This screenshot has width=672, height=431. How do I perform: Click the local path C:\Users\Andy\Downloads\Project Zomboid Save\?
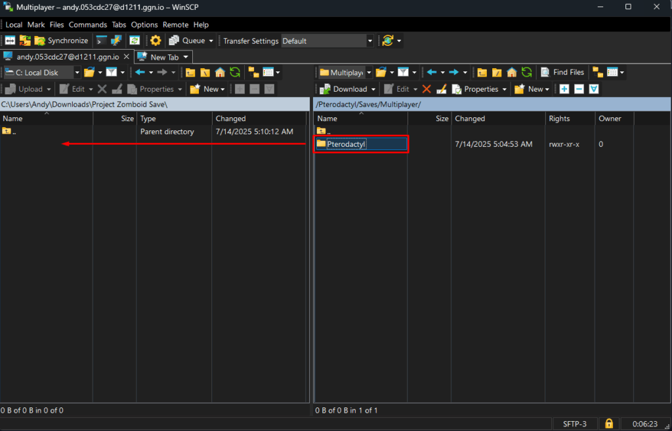(x=84, y=104)
